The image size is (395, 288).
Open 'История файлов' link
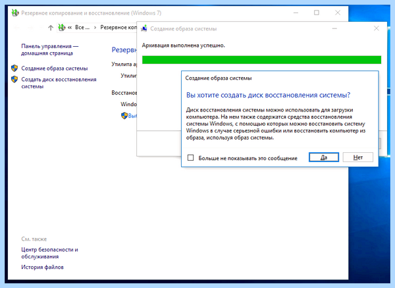(x=42, y=267)
